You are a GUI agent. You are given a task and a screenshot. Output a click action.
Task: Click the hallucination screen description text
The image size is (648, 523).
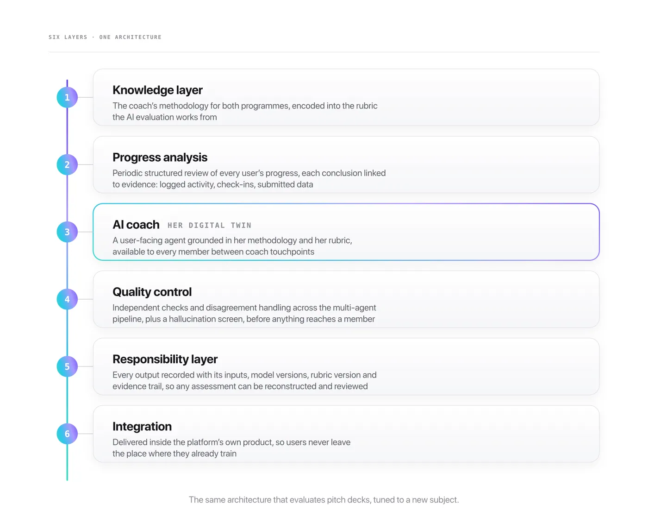244,314
